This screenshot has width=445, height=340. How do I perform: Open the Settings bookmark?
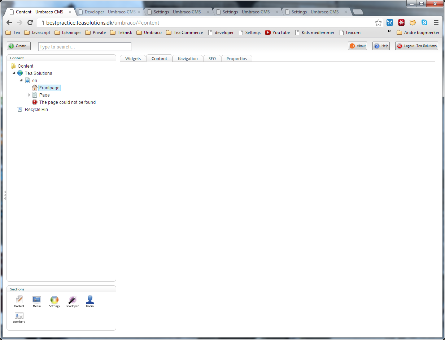[249, 33]
